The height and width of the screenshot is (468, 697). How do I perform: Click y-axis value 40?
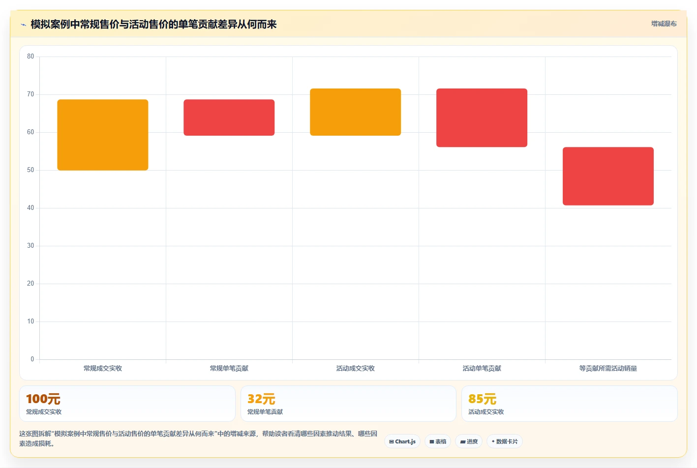pos(30,208)
